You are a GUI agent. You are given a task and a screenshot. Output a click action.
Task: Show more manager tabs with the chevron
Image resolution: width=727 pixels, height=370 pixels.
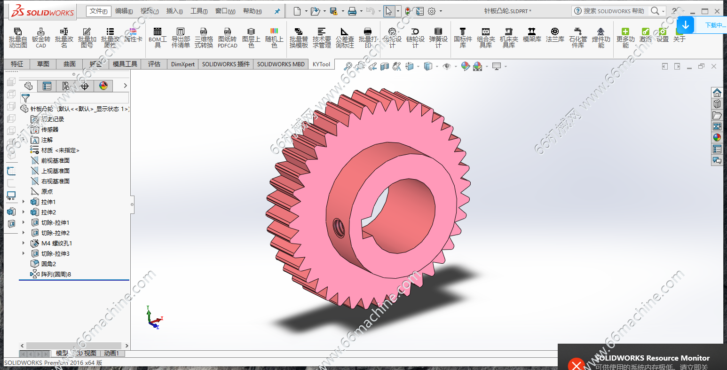click(x=125, y=86)
